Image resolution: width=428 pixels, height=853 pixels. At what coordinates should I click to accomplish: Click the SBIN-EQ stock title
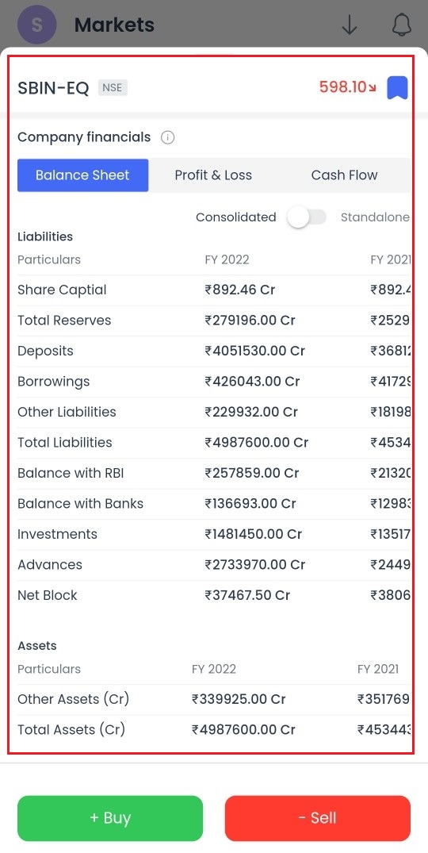pos(53,88)
